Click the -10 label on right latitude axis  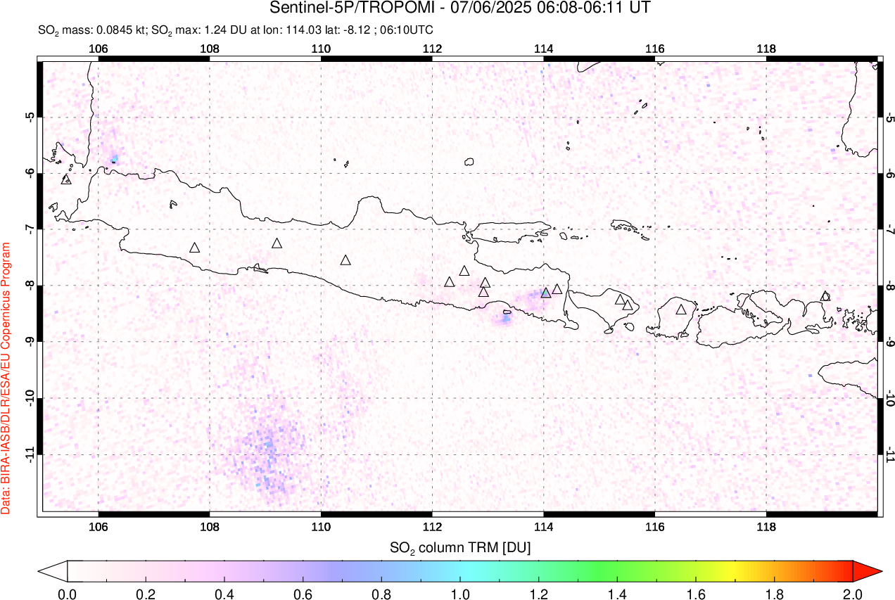coord(890,398)
